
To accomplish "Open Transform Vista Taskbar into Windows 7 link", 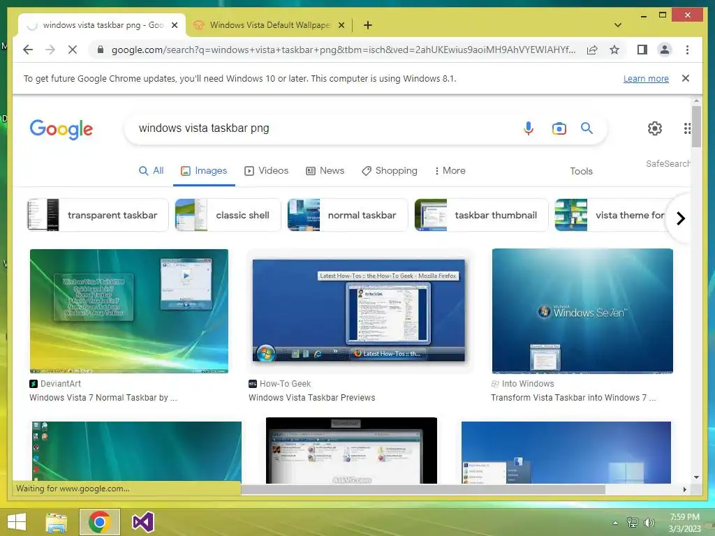I will pos(573,397).
